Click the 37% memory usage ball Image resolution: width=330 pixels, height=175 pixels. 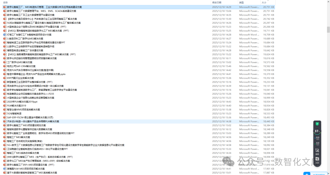[x=317, y=131]
